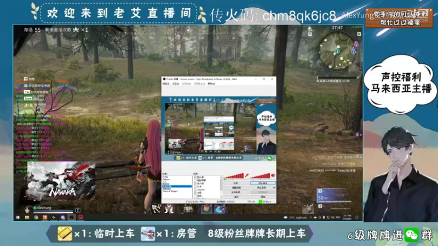Screen dimensions: 438x246
Task: Click the purple round taskbar app icon
Action: tap(63, 217)
